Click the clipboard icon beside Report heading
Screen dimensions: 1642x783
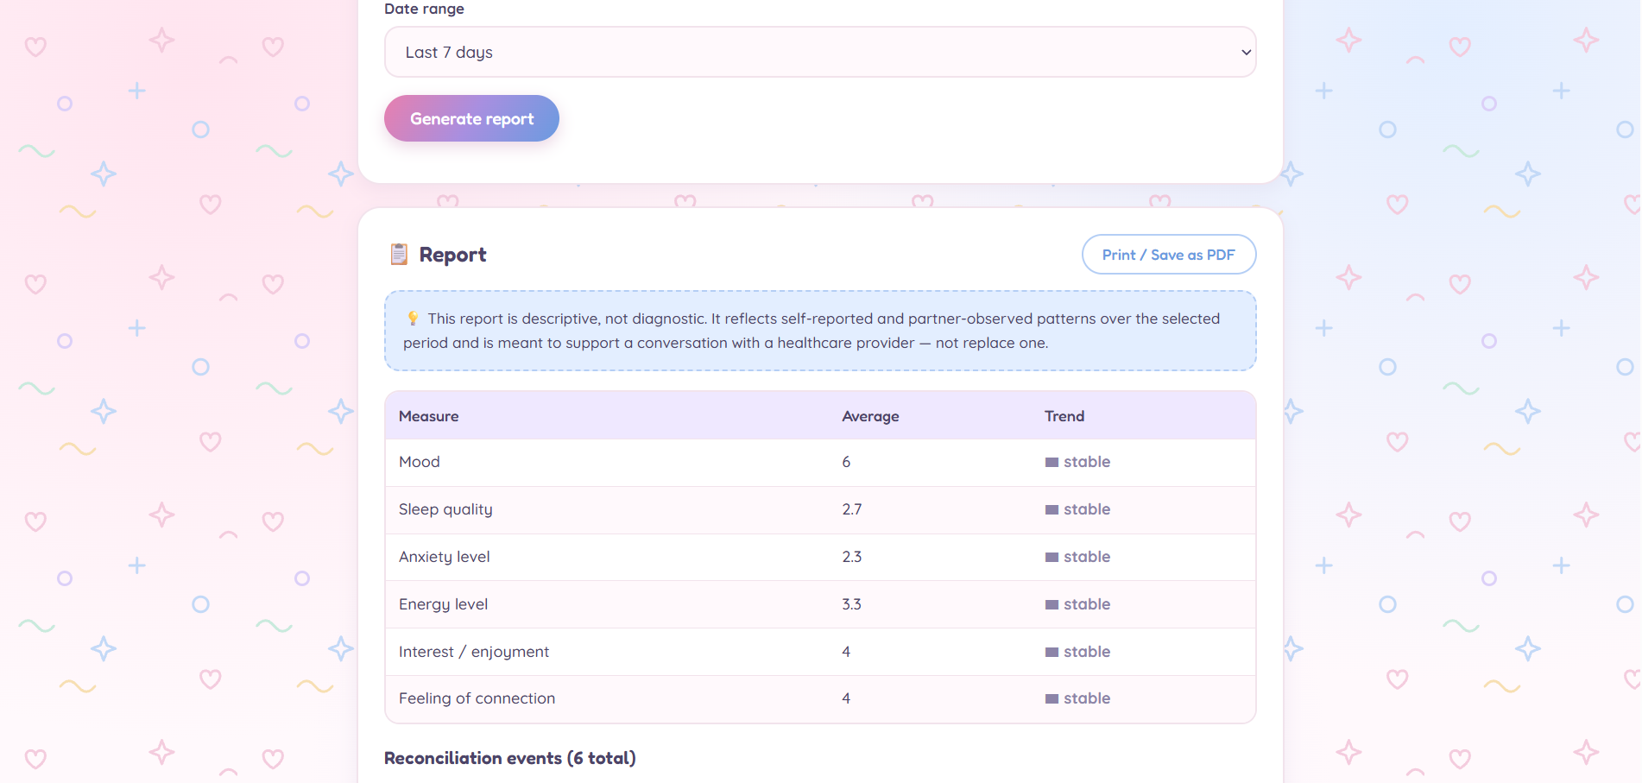tap(399, 255)
